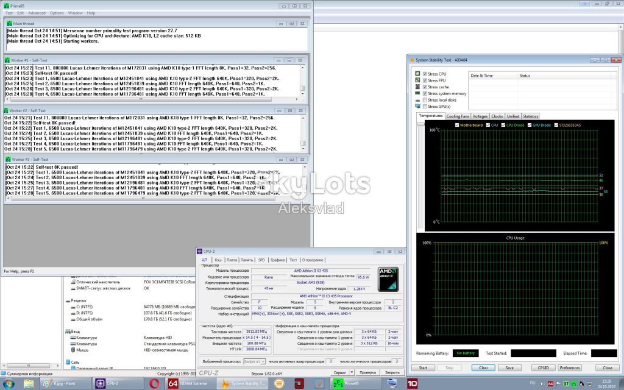Toggle the ST3250310AS graph checkbox
Image resolution: width=624 pixels, height=390 pixels.
pos(556,125)
